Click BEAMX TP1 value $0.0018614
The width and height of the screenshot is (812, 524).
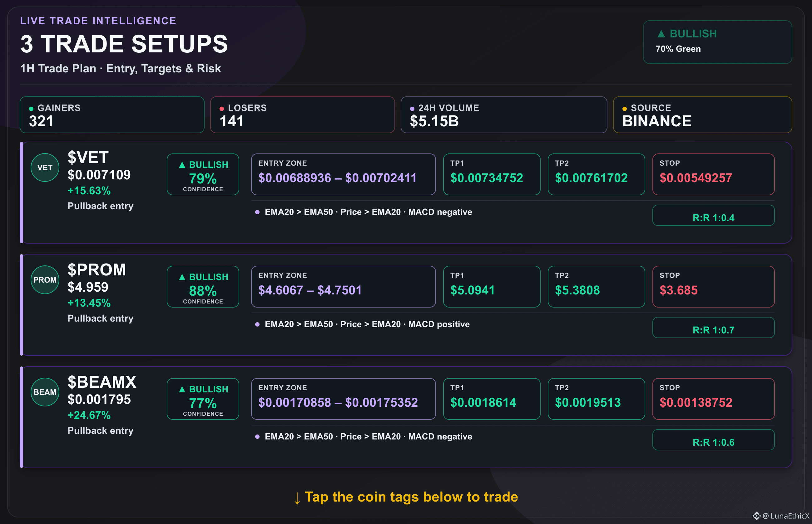(483, 403)
